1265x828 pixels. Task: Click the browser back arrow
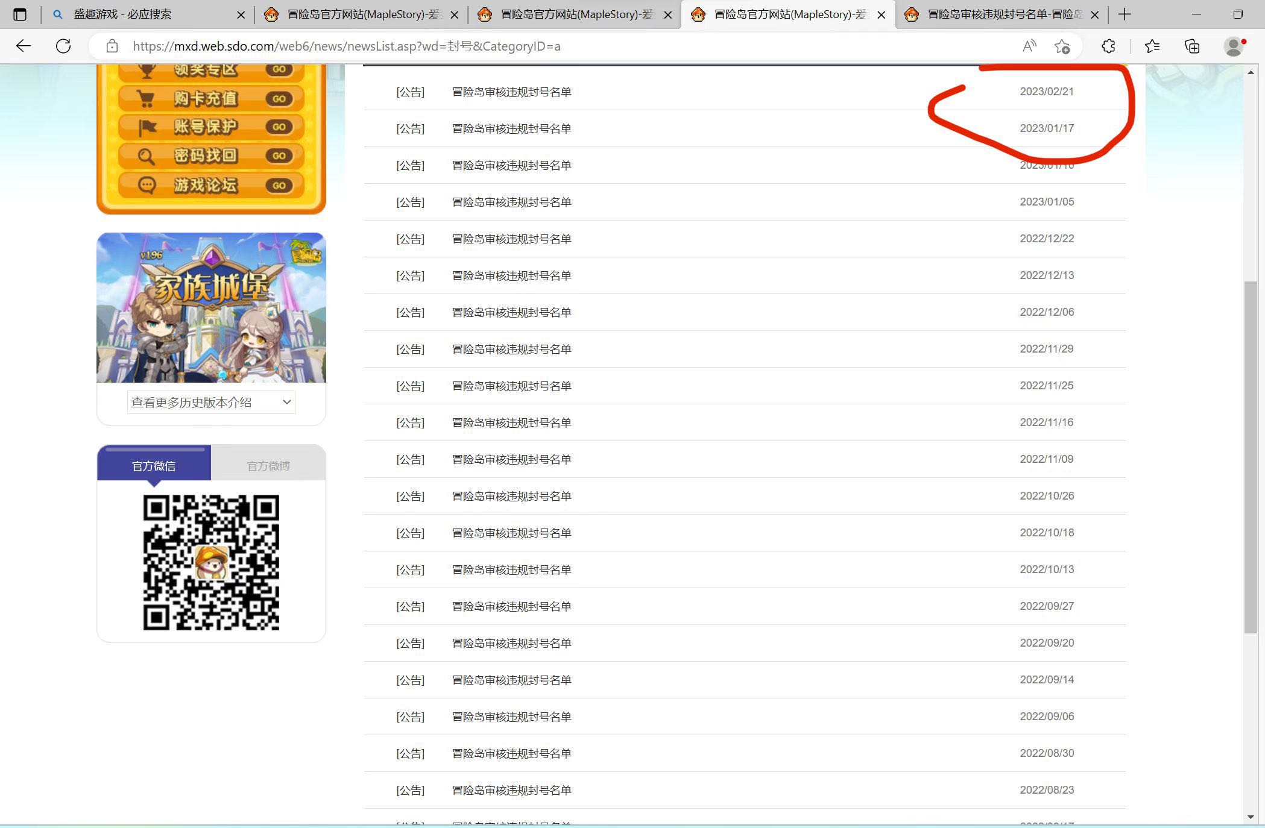pyautogui.click(x=23, y=46)
